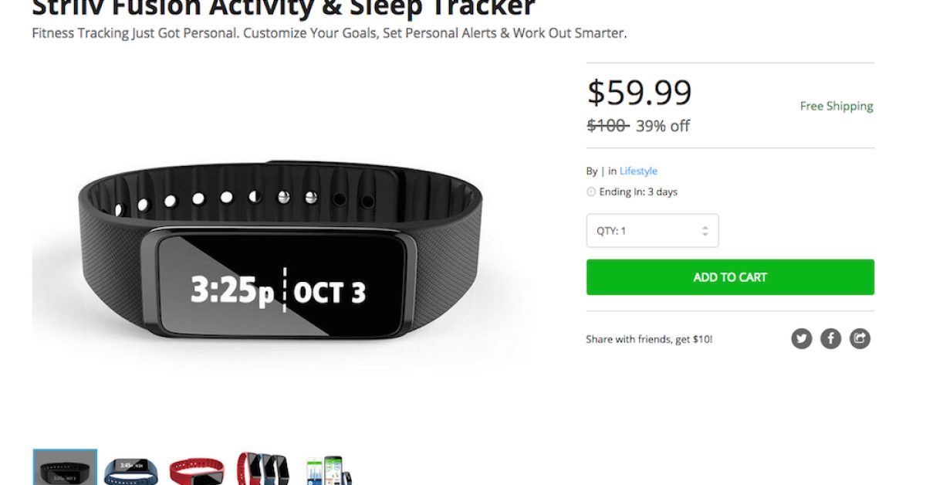Click the 'Ending In: 3 days' text

point(638,192)
